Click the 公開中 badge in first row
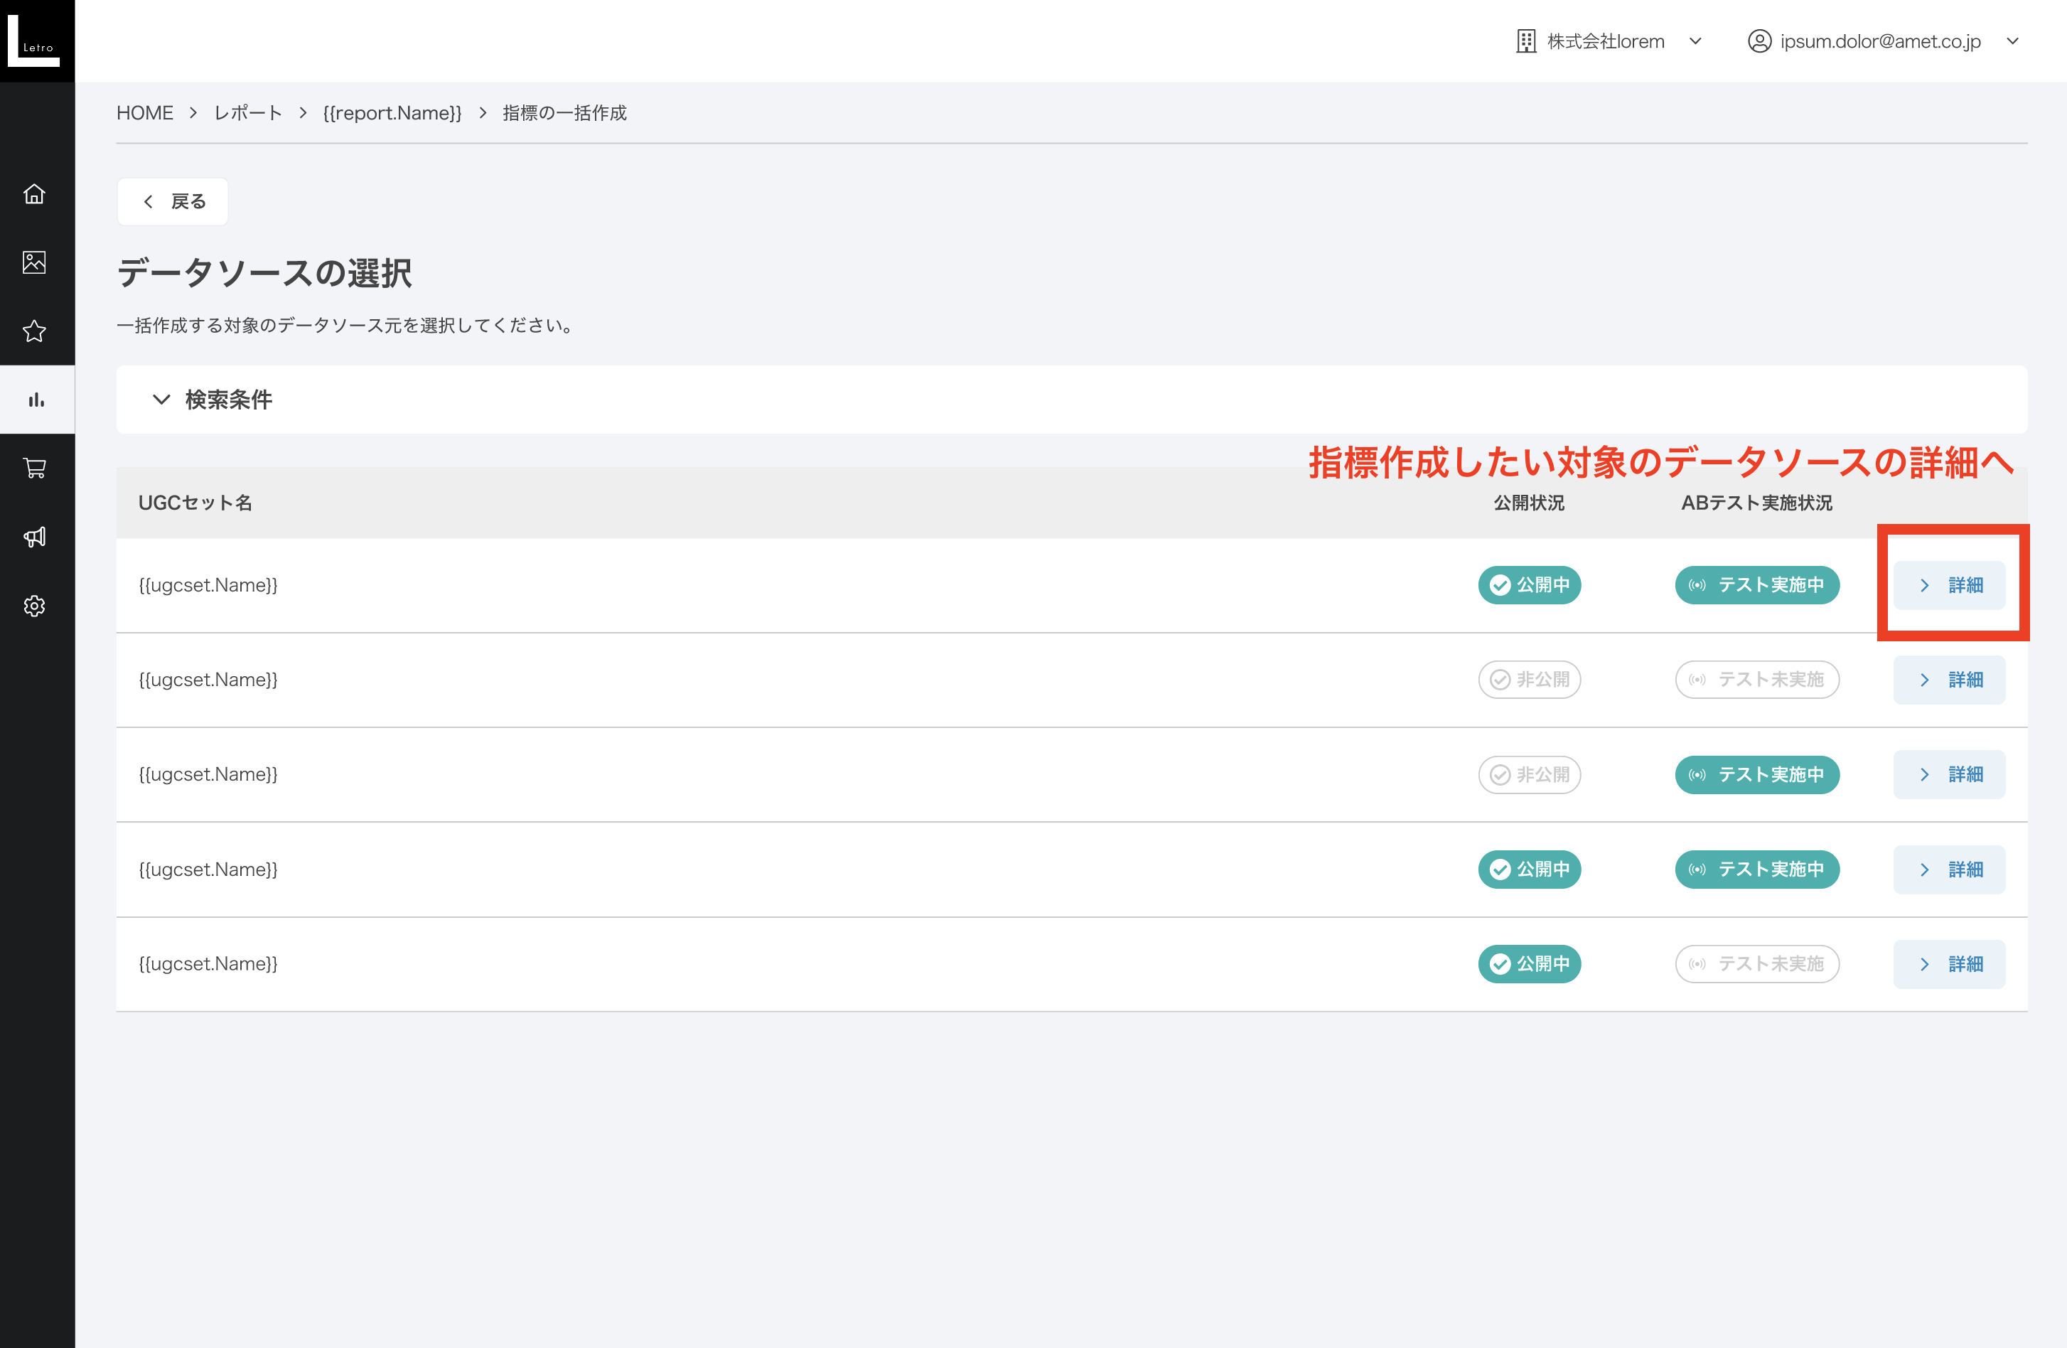The image size is (2067, 1348). click(x=1528, y=584)
